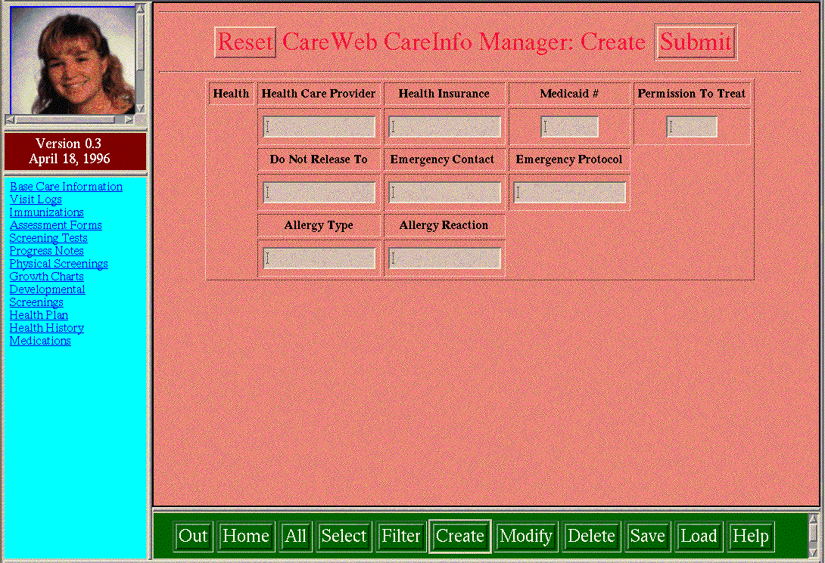Click Save in bottom toolbar

pos(648,537)
